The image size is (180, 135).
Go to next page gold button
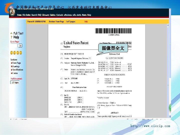click(17, 53)
